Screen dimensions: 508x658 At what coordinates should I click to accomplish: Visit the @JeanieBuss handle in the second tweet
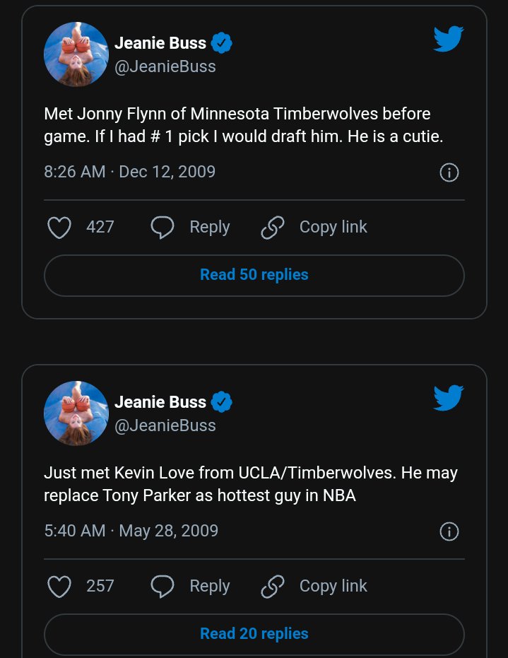tap(165, 425)
